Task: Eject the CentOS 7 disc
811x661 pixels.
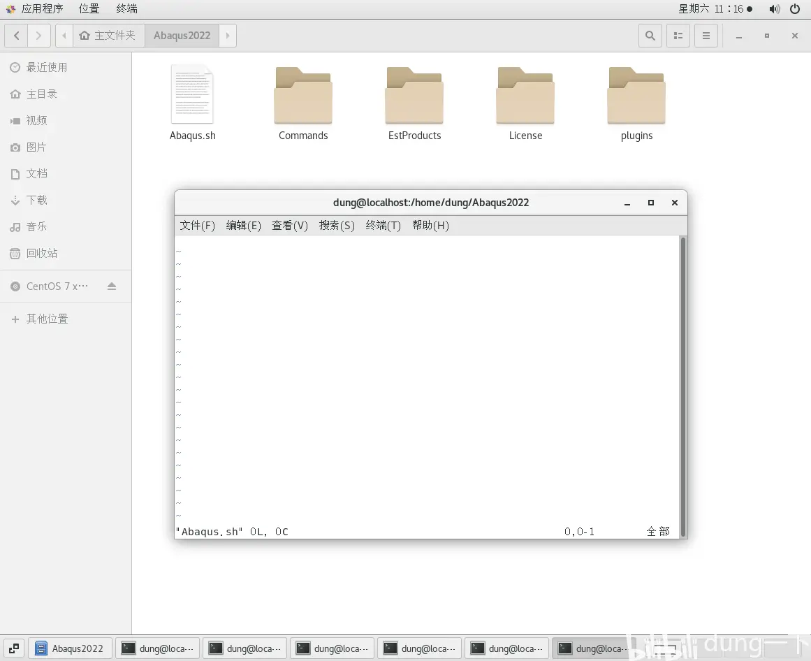Action: tap(112, 286)
